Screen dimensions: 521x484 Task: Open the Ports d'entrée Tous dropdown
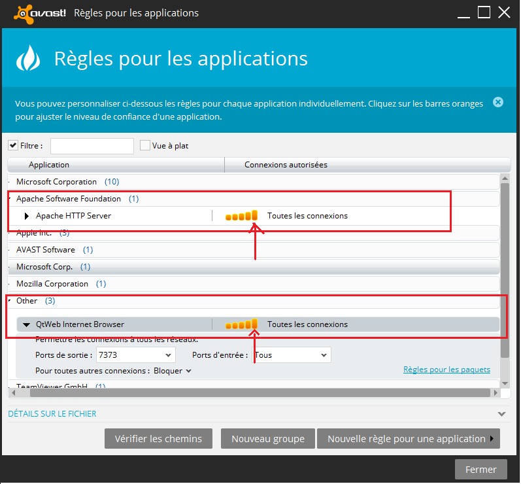(292, 355)
